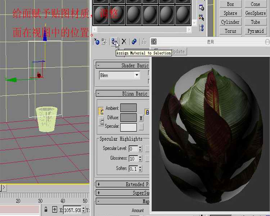Click the Diffuse map M button

(141, 118)
